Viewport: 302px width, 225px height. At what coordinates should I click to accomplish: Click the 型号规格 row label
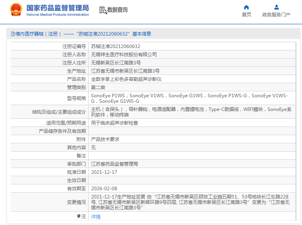pyautogui.click(x=76, y=98)
